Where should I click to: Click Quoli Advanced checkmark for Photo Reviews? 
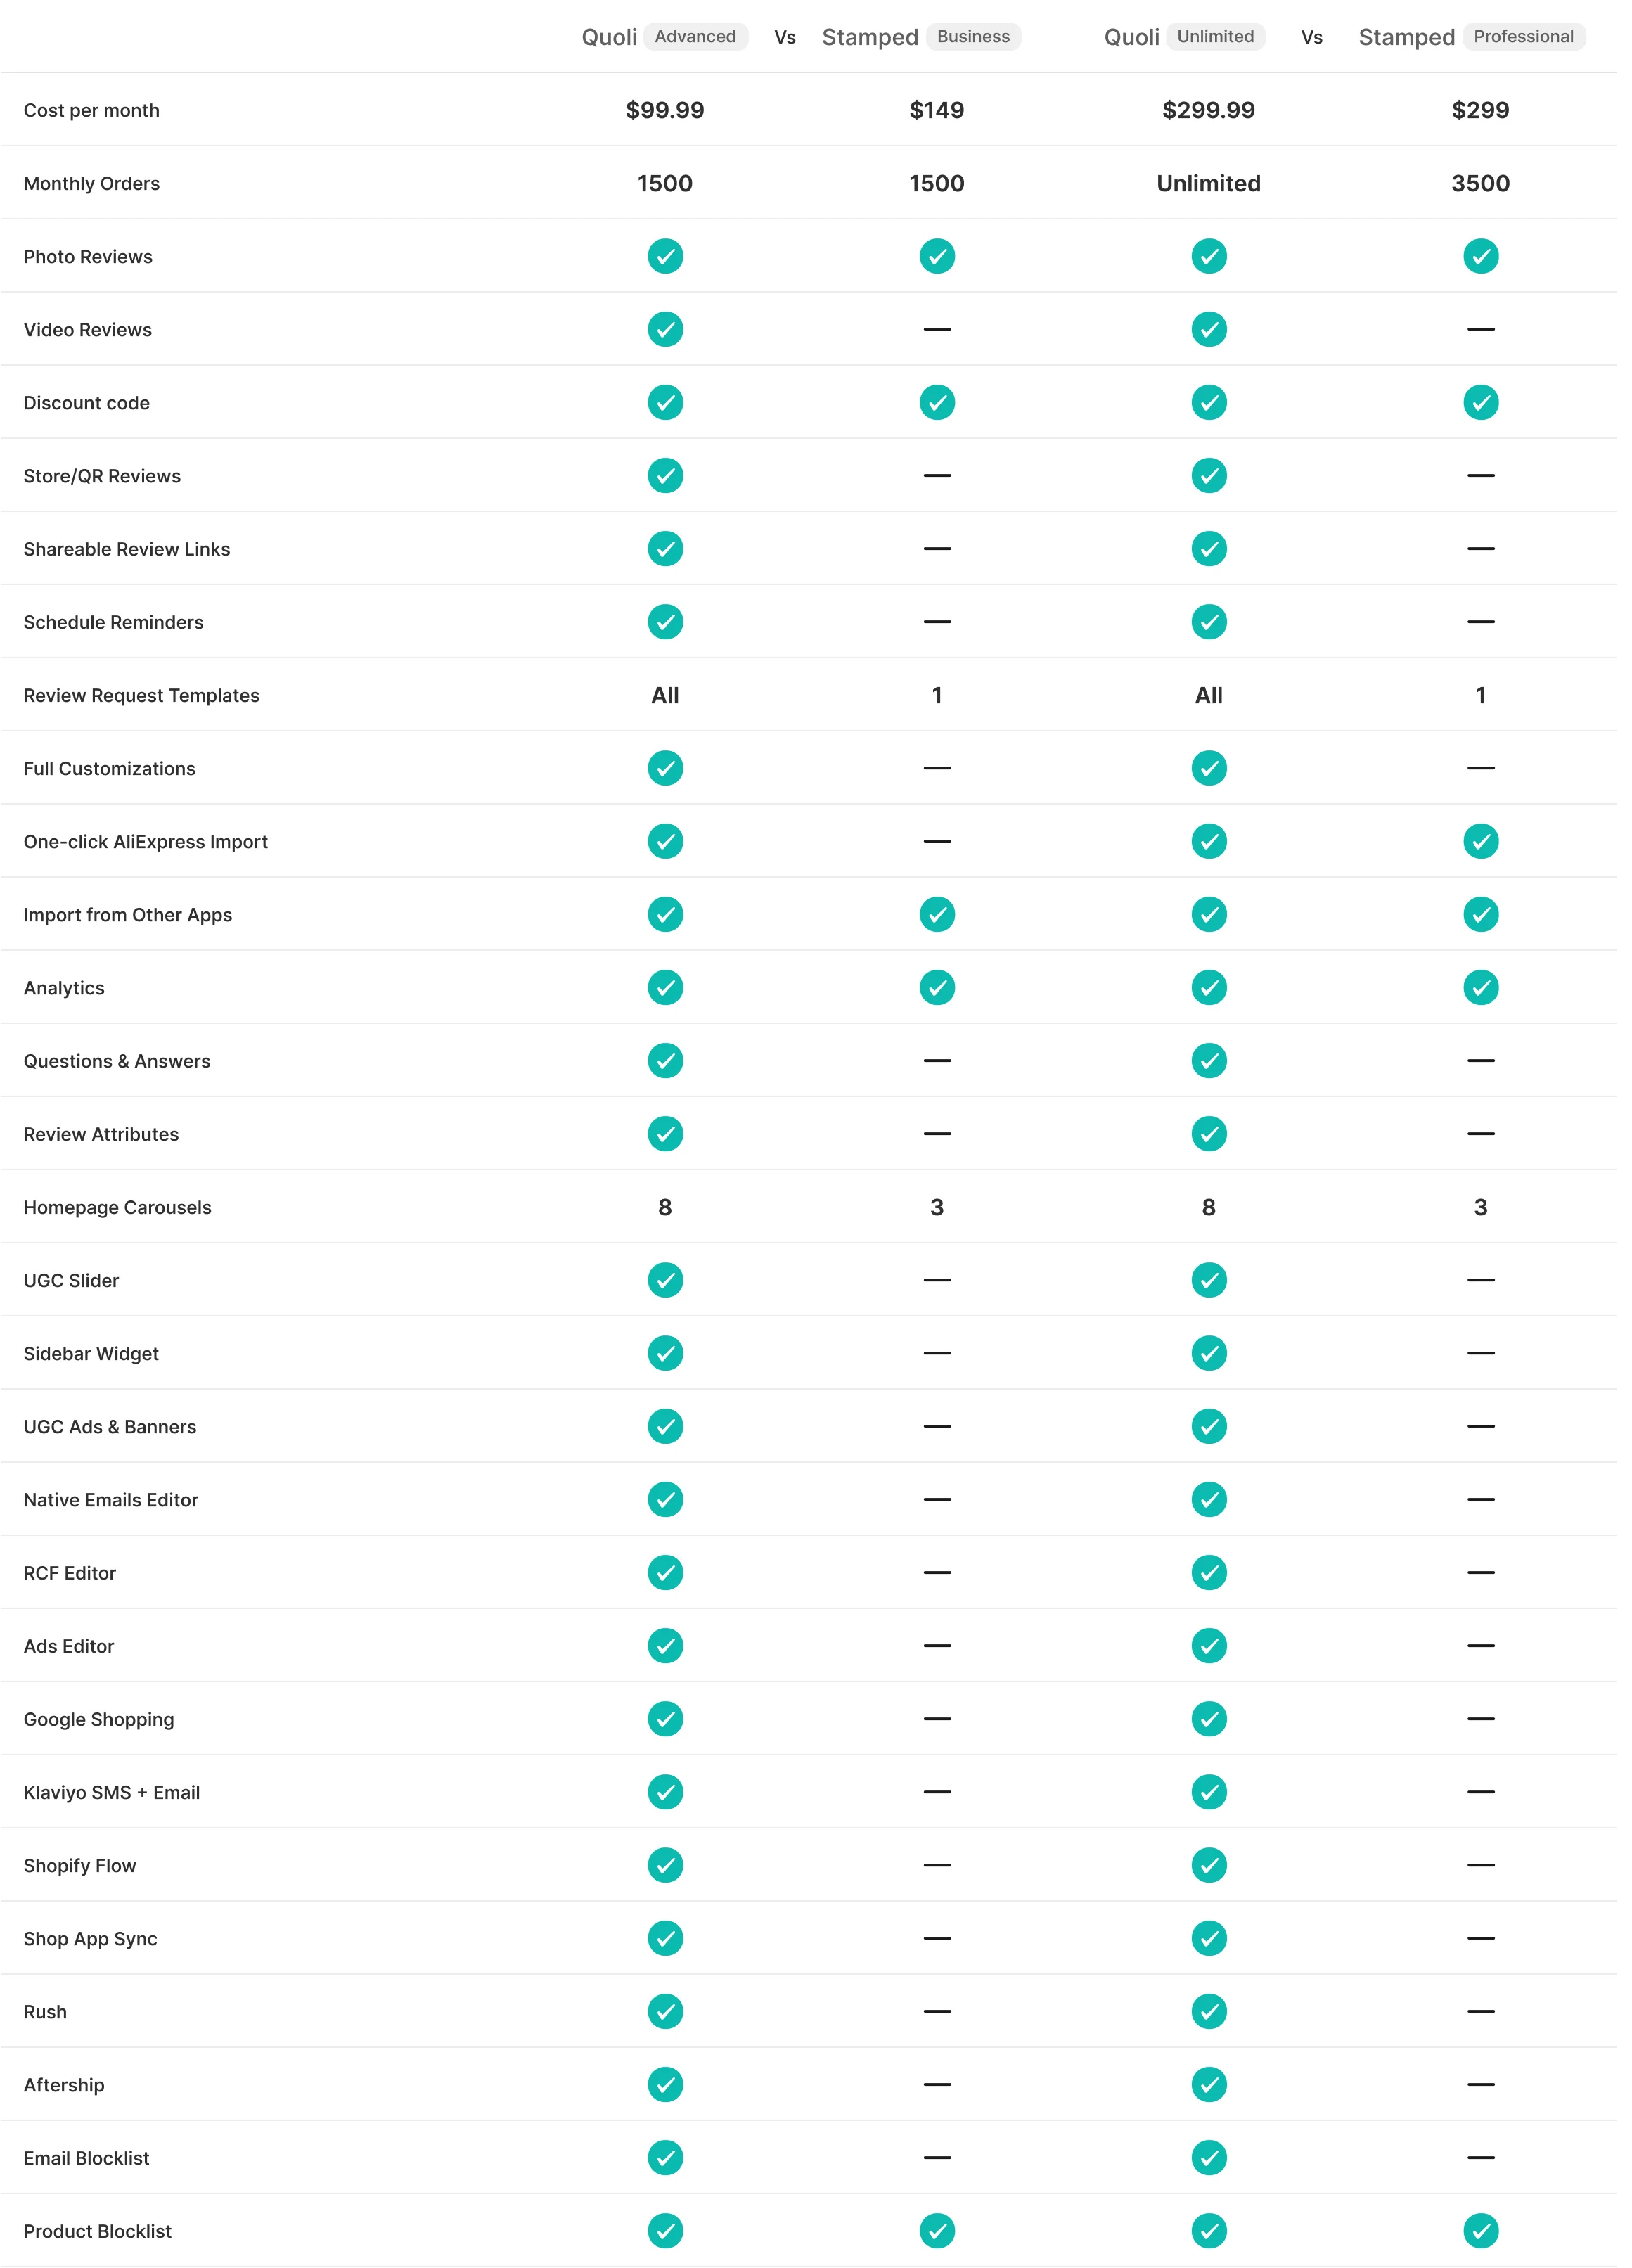pos(665,256)
